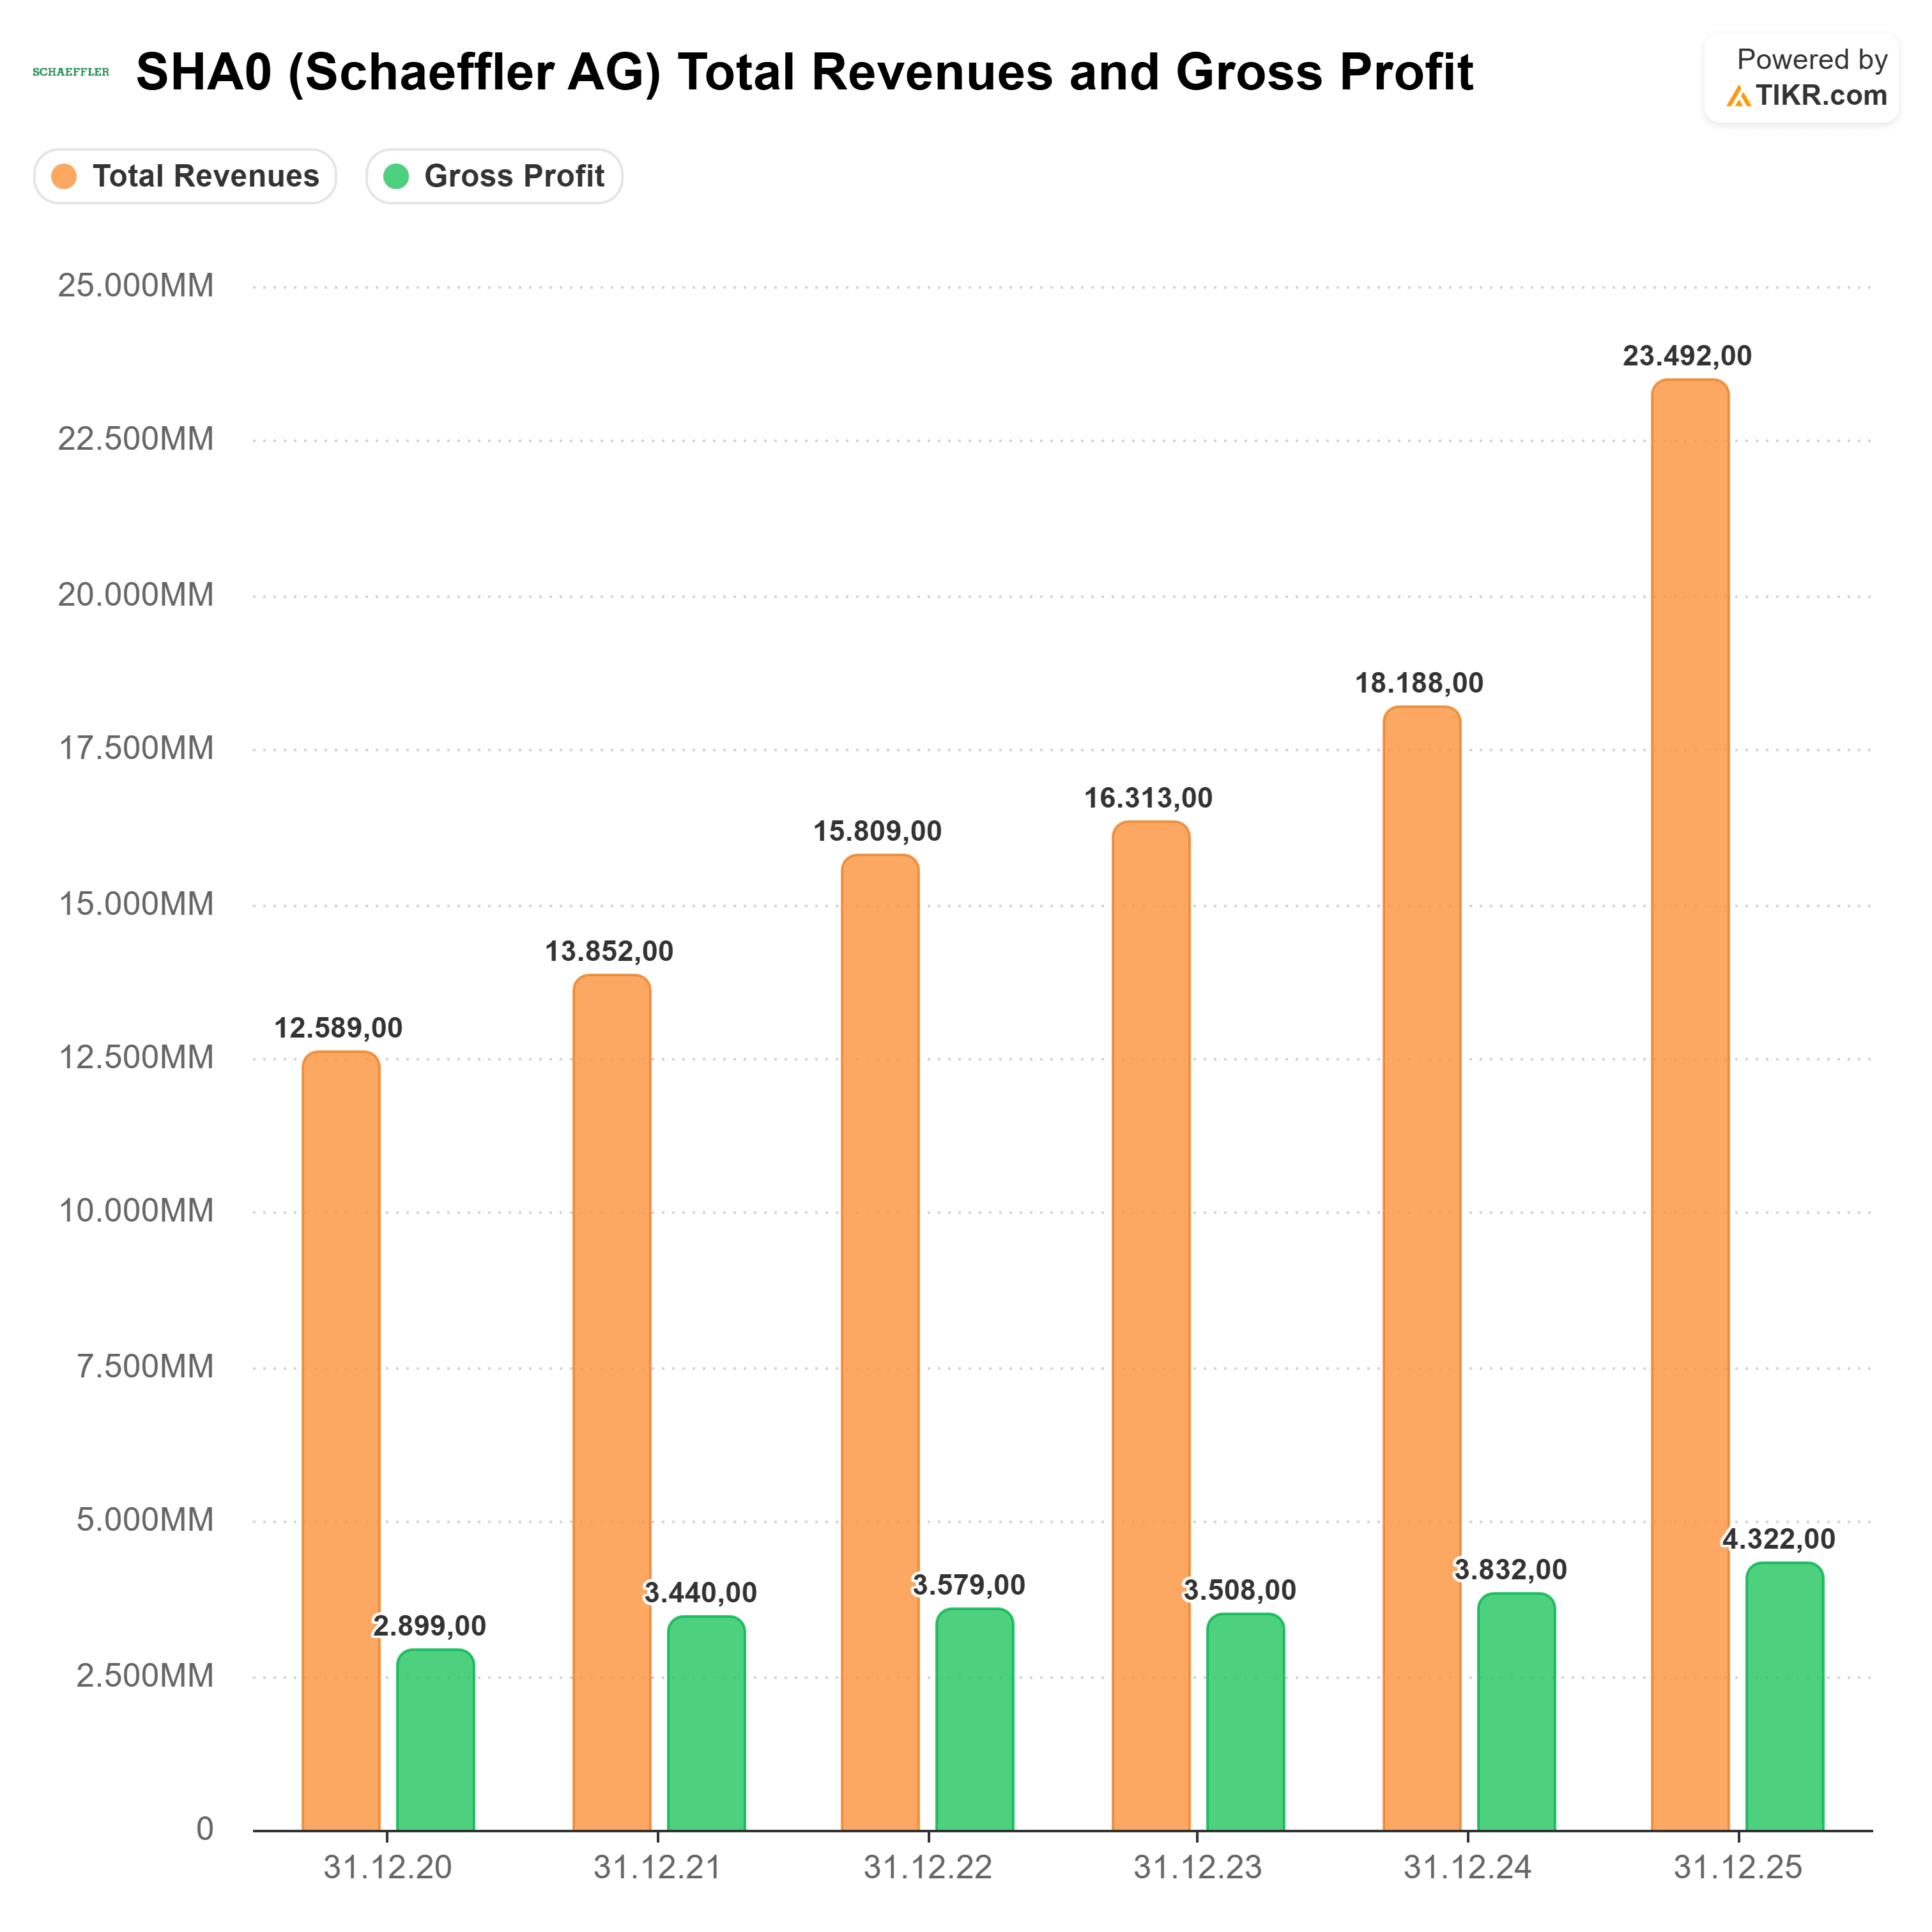Click the green Gross Profit legend dot
Viewport: 1932px width, 1932px height.
pyautogui.click(x=396, y=177)
